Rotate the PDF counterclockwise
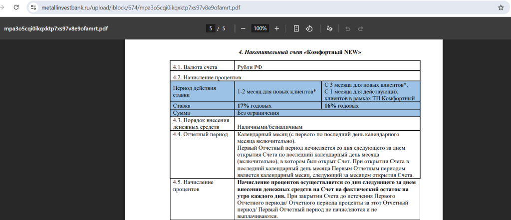This screenshot has height=220, width=511. tap(309, 28)
